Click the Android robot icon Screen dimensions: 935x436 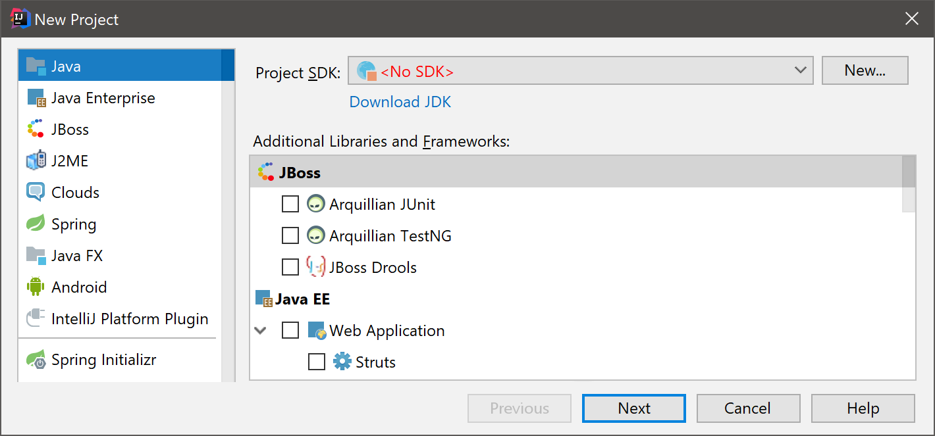[x=36, y=287]
